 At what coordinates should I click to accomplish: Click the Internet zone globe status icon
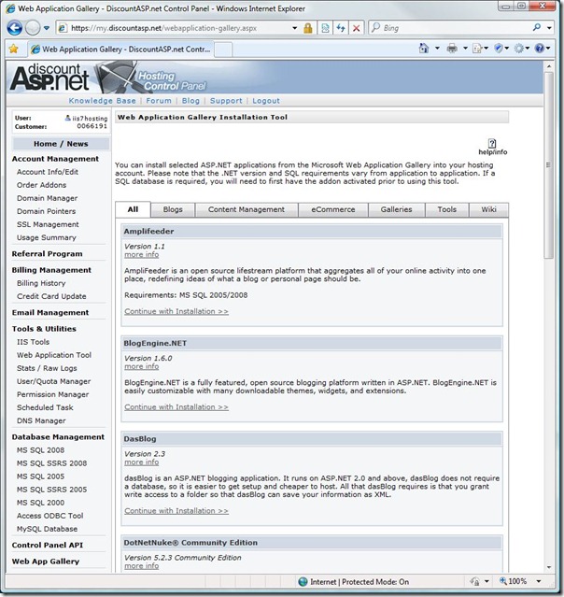coord(303,582)
